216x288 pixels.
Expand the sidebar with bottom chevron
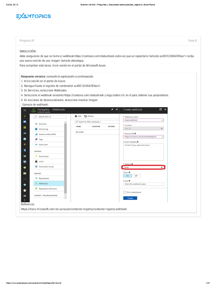pos(25,200)
